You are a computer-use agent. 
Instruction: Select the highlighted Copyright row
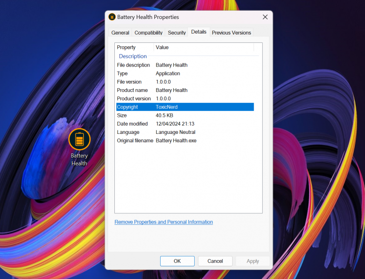tap(185, 107)
